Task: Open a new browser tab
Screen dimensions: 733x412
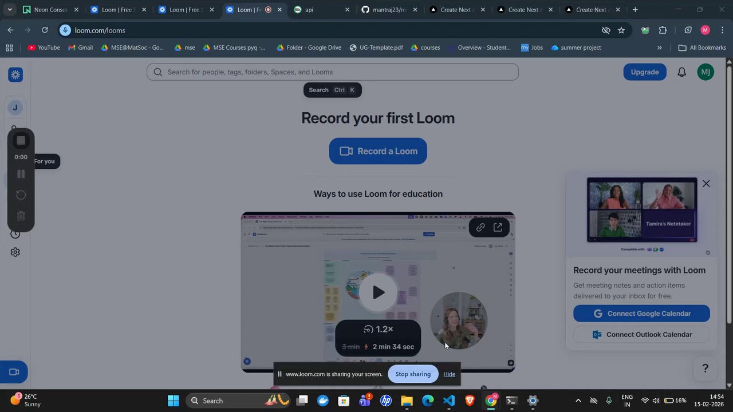Action: [x=635, y=10]
